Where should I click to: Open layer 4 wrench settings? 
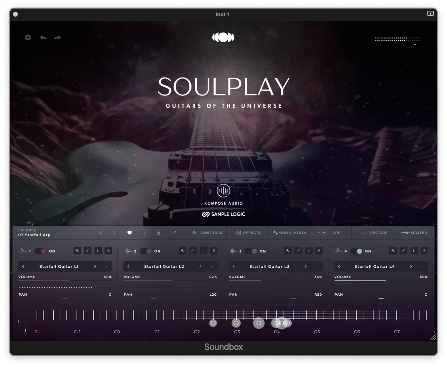pos(393,251)
